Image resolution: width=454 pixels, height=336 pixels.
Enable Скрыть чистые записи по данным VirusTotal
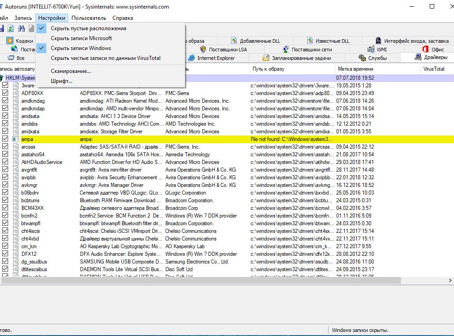point(110,58)
